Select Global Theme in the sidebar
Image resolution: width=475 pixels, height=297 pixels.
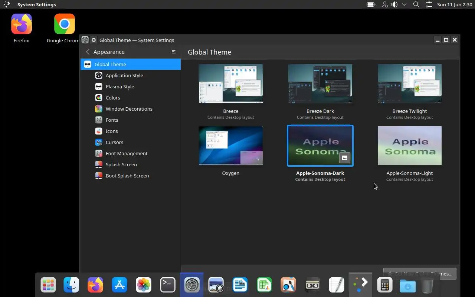coord(131,64)
